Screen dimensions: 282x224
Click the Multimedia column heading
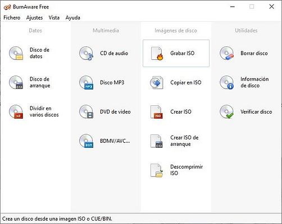[106, 30]
